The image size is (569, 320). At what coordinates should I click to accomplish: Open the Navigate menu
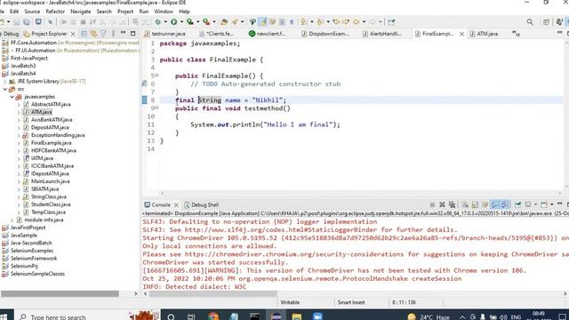81,12
